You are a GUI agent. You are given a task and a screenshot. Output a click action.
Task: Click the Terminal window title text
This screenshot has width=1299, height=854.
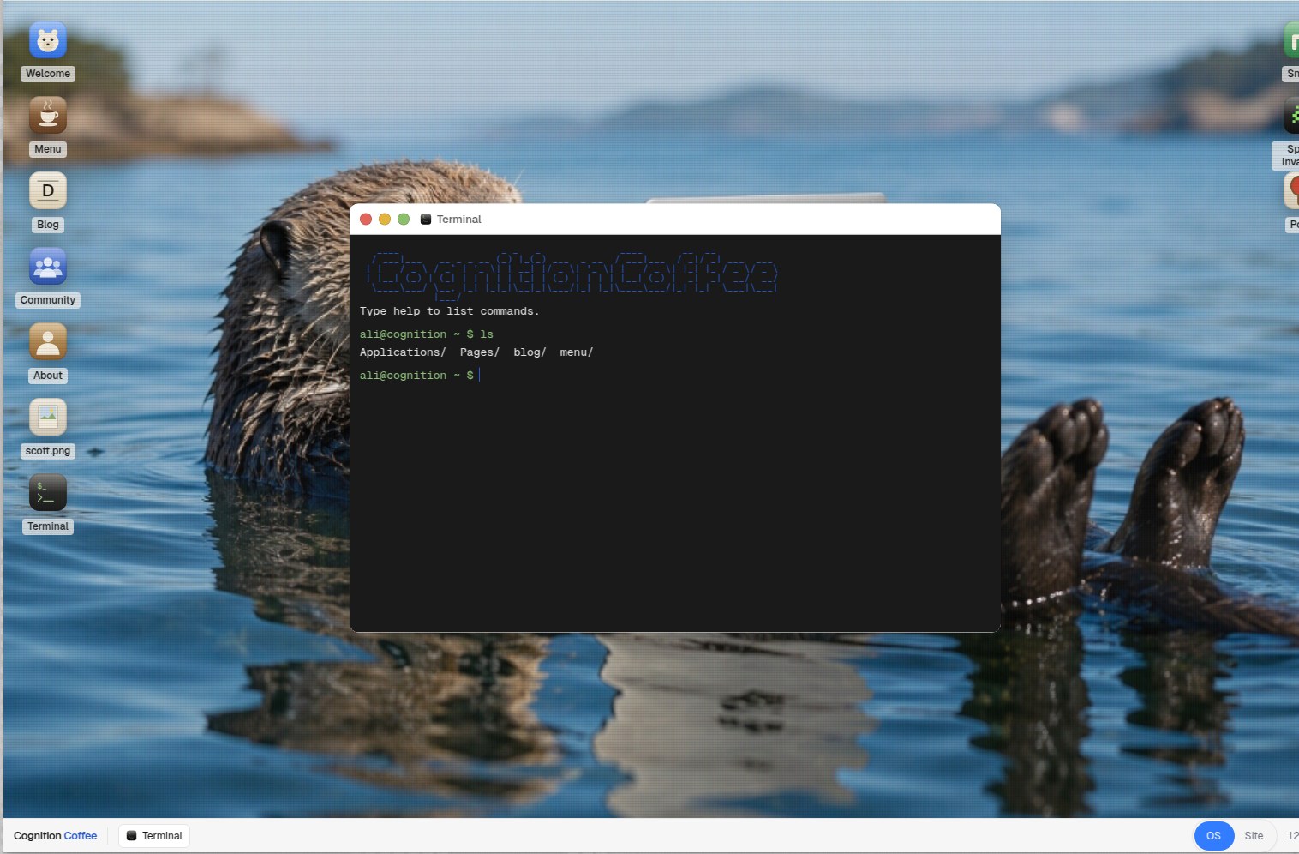pos(459,220)
